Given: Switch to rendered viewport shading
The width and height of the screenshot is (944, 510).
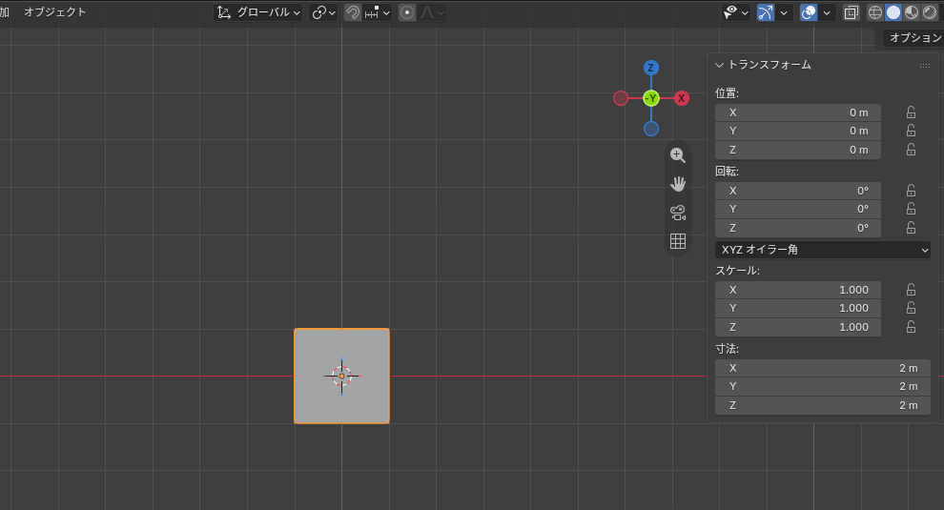Looking at the screenshot, I should coord(930,12).
